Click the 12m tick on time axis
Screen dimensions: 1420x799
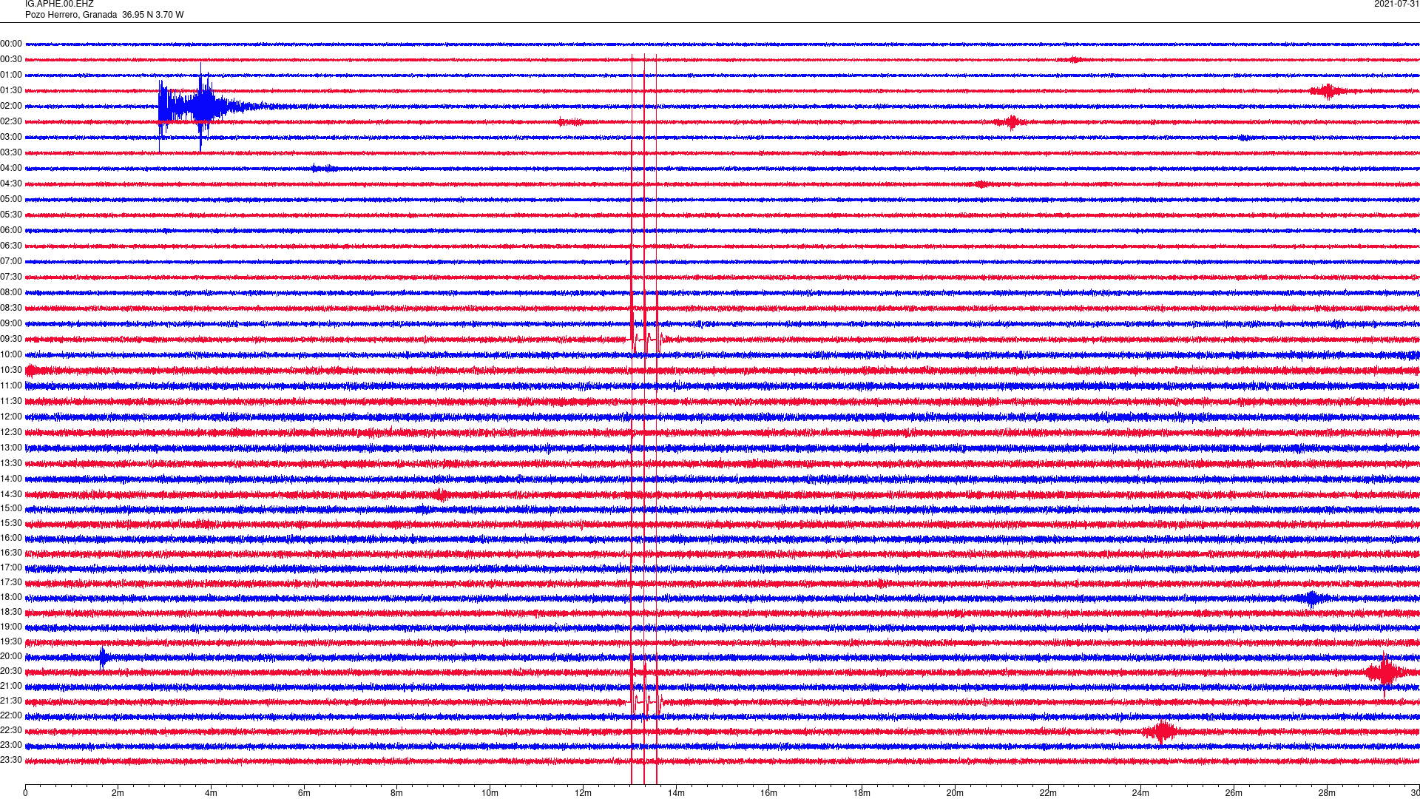pos(583,793)
